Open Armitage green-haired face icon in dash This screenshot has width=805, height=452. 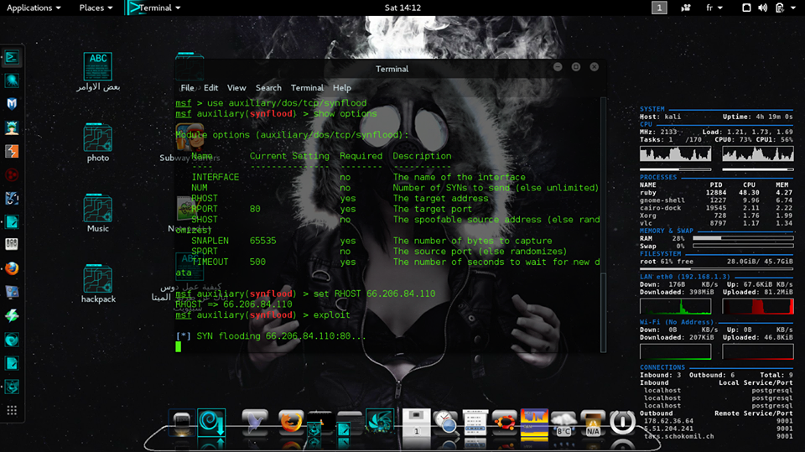[11, 127]
